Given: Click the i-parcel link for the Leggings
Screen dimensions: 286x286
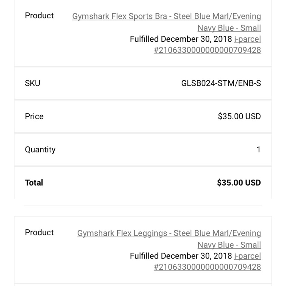Looking at the screenshot, I should coord(247,256).
